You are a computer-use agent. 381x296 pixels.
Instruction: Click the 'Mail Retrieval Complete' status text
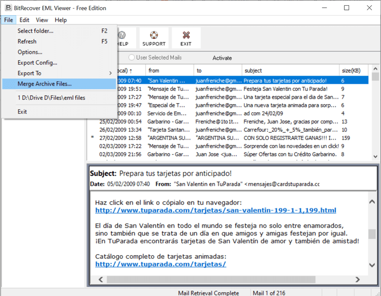209,293
